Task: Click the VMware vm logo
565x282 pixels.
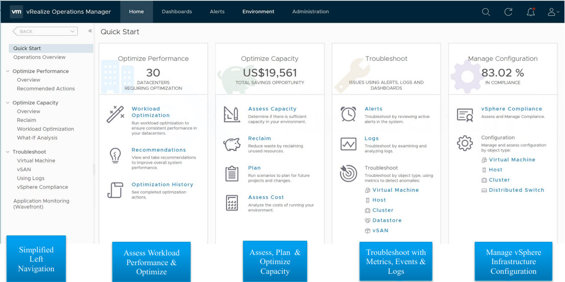Action: point(16,12)
